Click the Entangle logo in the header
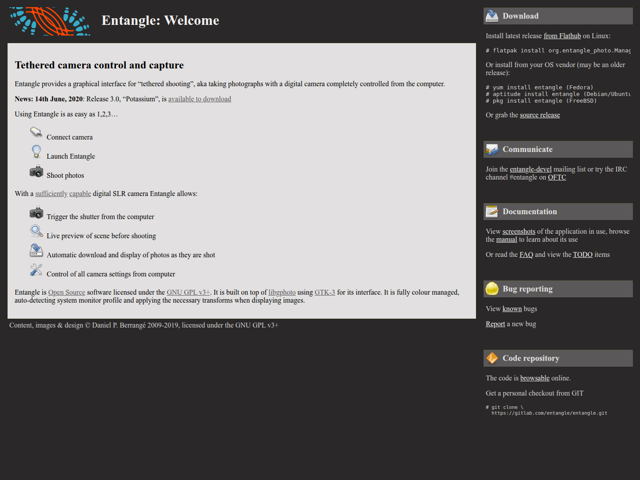The height and width of the screenshot is (480, 640). (50, 21)
